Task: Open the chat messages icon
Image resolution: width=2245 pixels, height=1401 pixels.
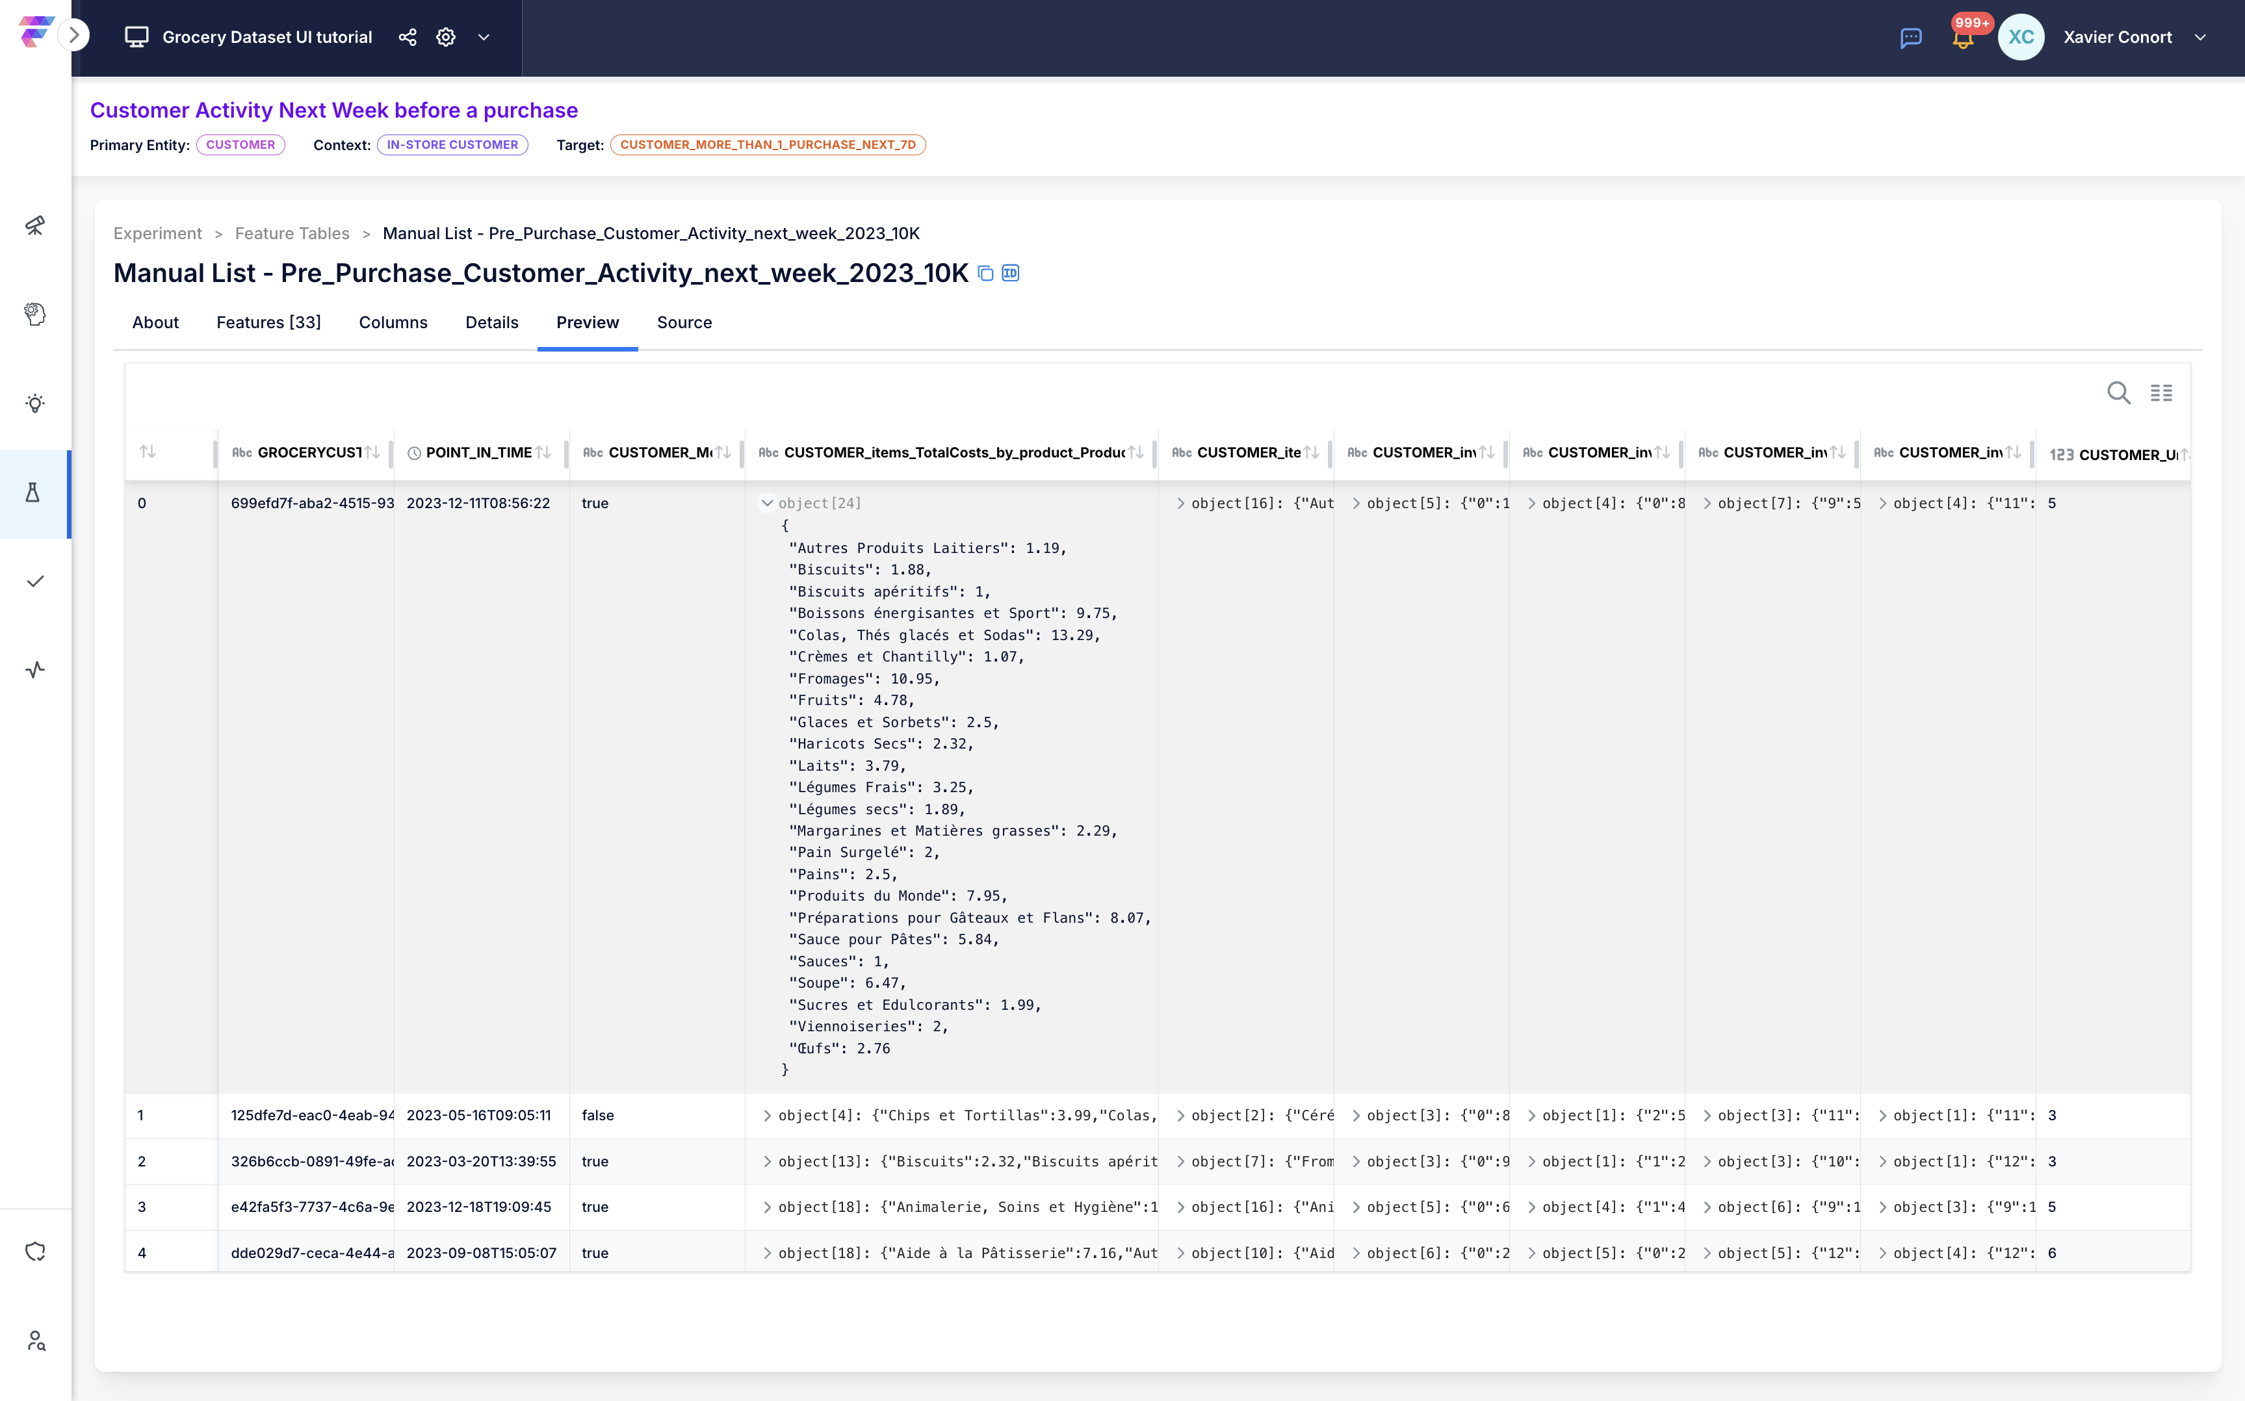Action: click(1910, 38)
